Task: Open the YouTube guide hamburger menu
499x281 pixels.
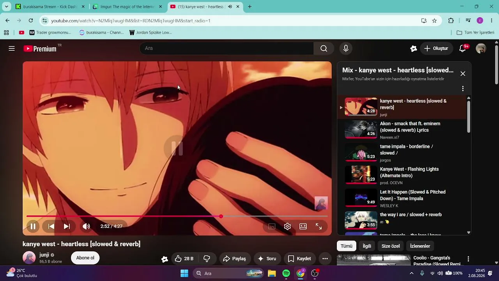Action: pos(12,48)
